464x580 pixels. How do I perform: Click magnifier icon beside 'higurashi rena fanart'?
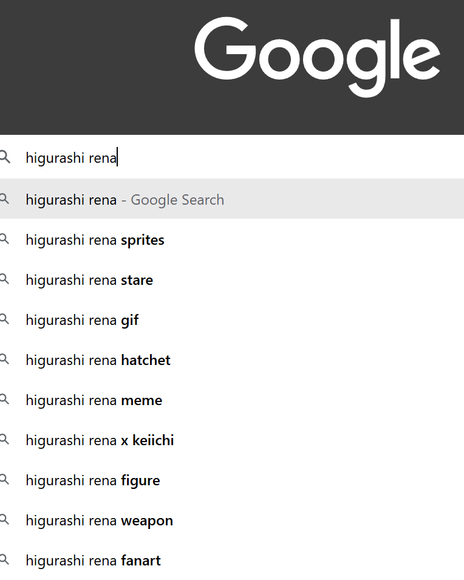(x=4, y=560)
